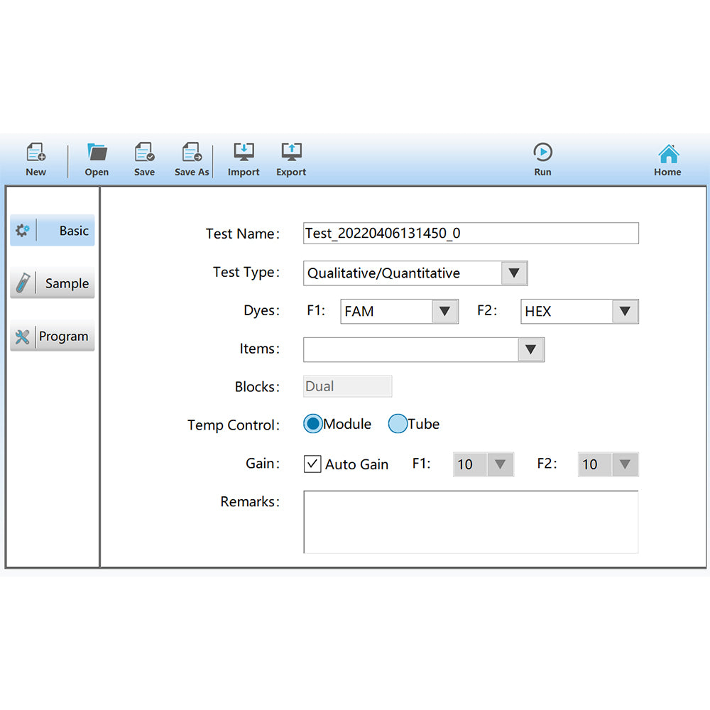
Task: Open a saved test via the Open icon
Action: coord(97,158)
